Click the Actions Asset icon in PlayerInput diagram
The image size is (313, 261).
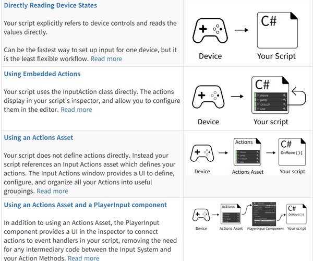click(231, 214)
